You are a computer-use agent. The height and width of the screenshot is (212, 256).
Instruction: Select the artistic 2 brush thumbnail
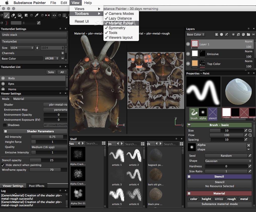click(x=134, y=155)
